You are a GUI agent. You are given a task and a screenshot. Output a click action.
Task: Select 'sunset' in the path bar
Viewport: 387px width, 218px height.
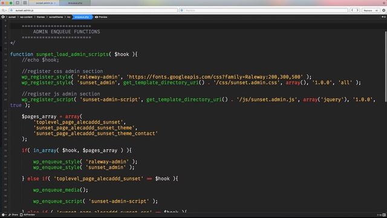pyautogui.click(x=12, y=17)
